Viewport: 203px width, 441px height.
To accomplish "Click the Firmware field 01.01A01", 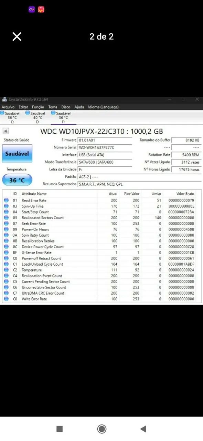I will pyautogui.click(x=105, y=140).
